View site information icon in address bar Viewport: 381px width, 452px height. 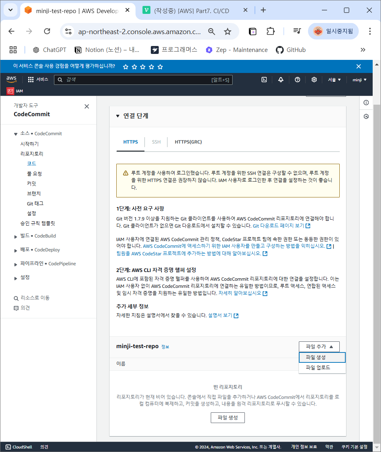tap(68, 31)
